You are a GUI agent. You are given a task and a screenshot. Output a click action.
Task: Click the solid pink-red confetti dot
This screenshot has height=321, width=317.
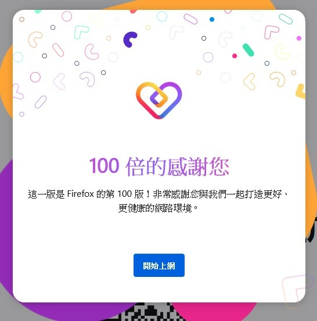235,56
